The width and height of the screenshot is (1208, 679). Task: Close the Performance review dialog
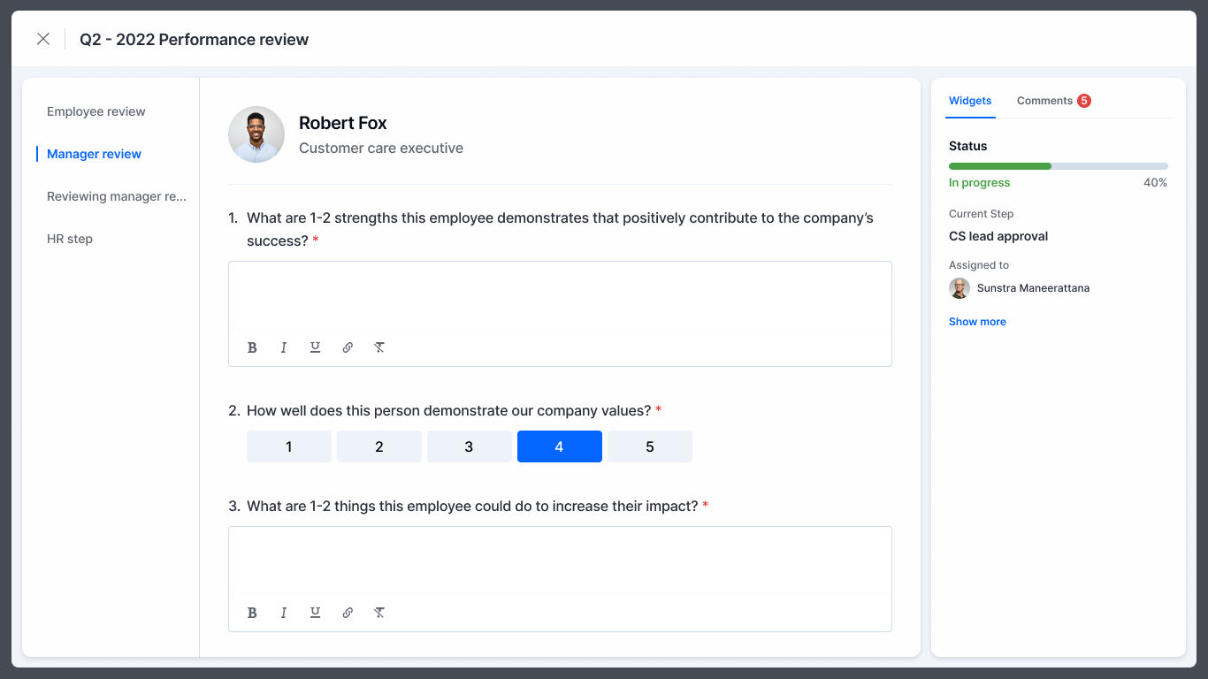(x=43, y=39)
